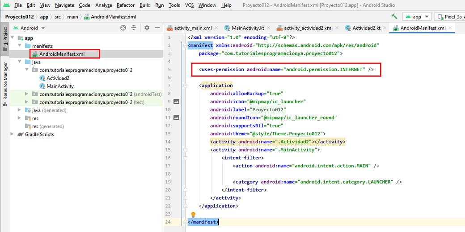The height and width of the screenshot is (232, 465).
Task: Click the app breadcrumb segment
Action: (x=44, y=17)
